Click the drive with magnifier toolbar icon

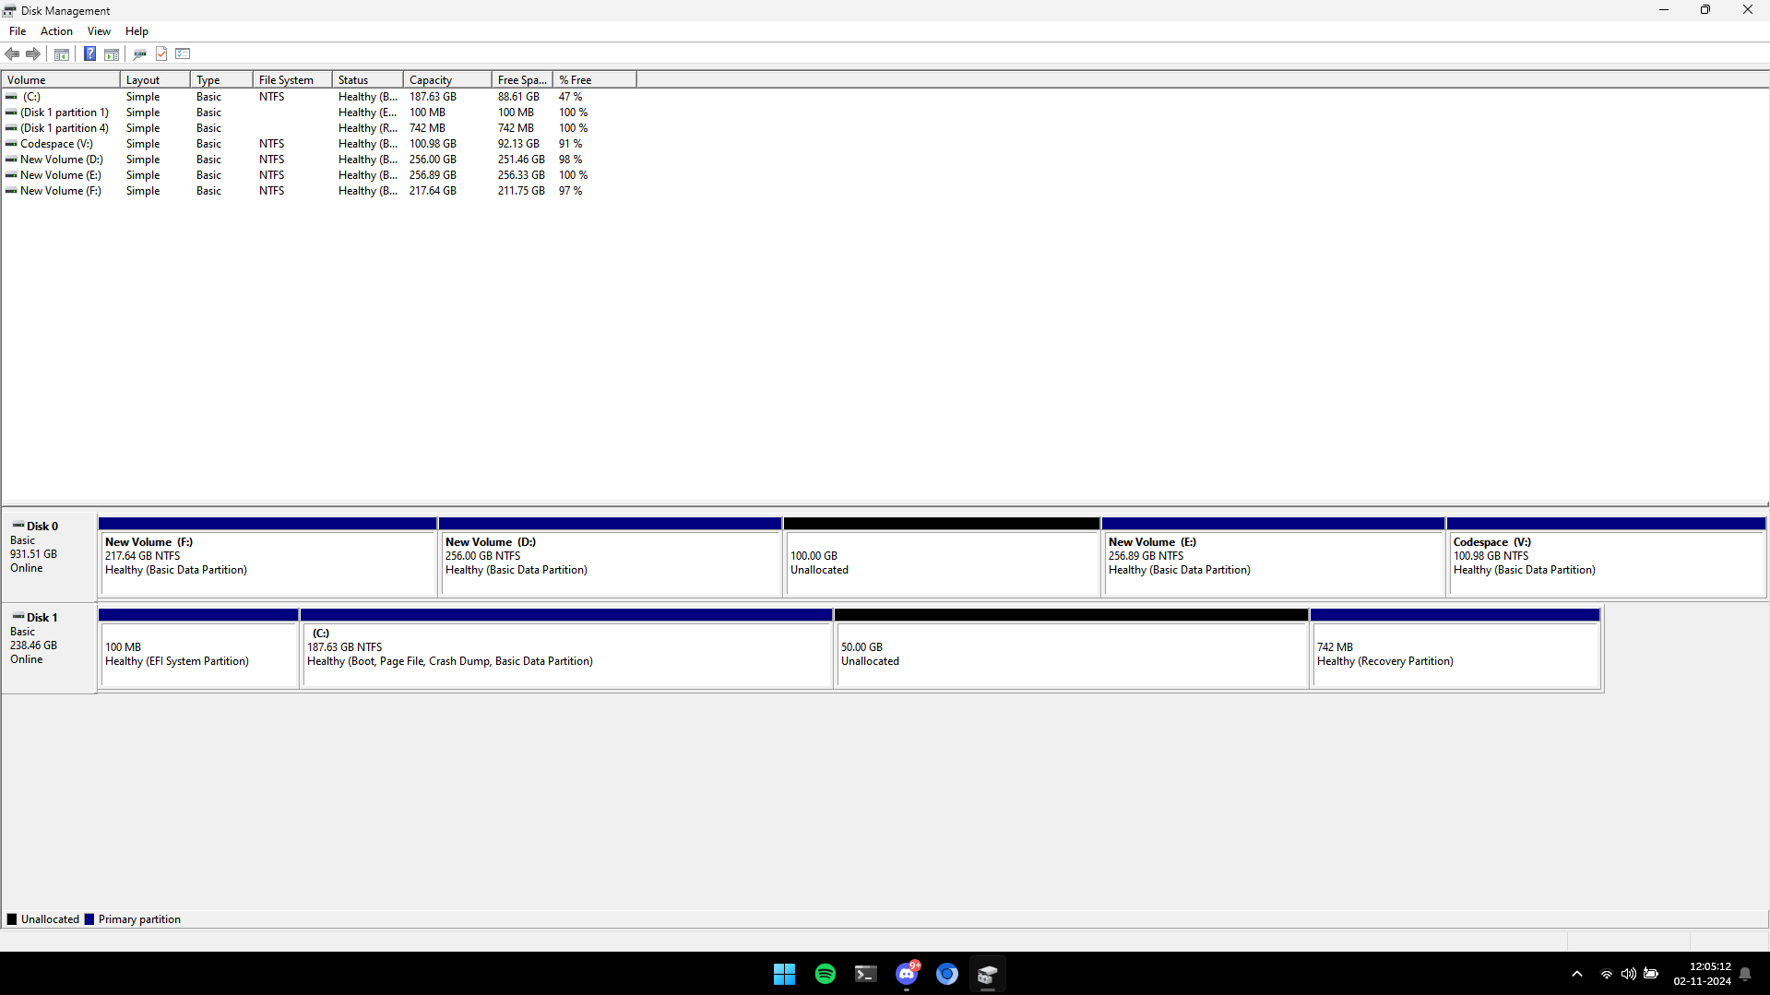tap(140, 54)
